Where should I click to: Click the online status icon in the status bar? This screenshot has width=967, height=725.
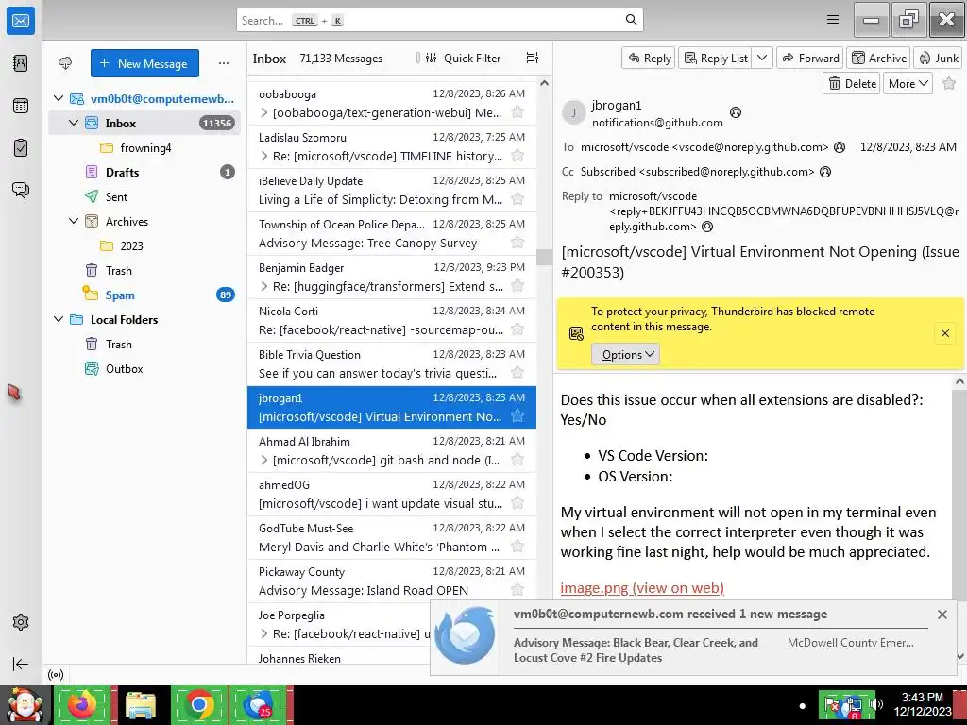[56, 674]
